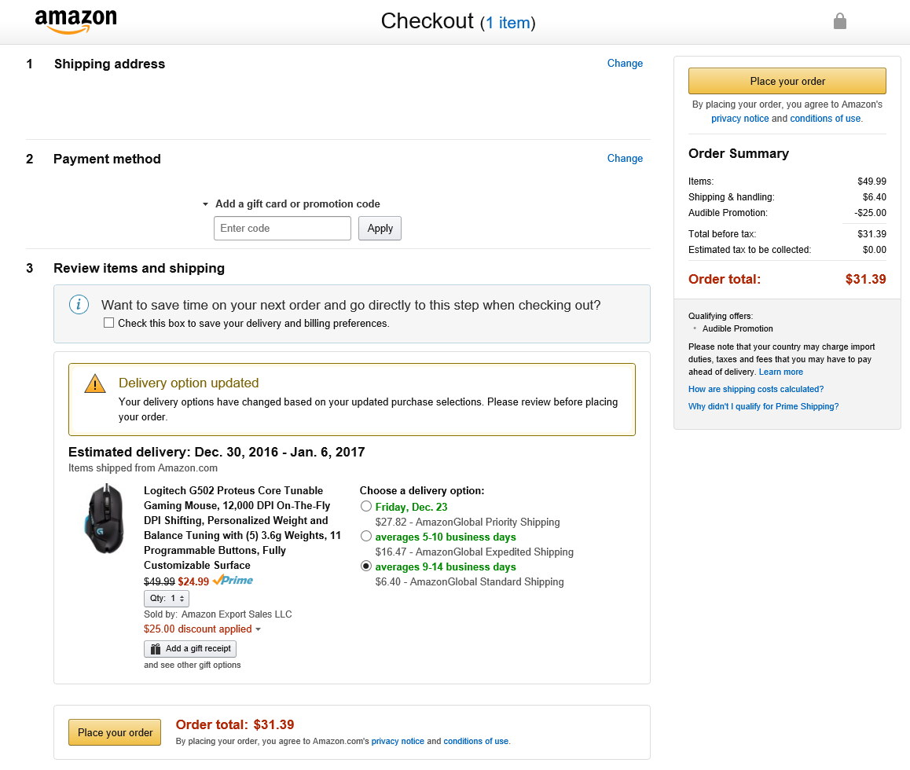
Task: Click the delivery warning triangle icon
Action: (x=94, y=383)
